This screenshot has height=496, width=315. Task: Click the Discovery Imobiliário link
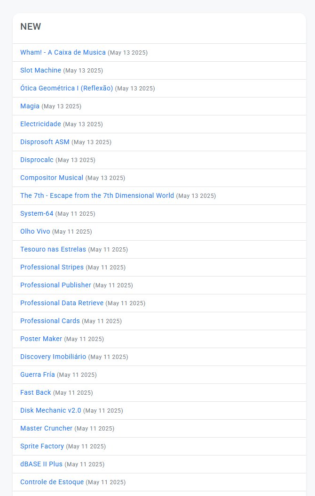[x=53, y=357]
